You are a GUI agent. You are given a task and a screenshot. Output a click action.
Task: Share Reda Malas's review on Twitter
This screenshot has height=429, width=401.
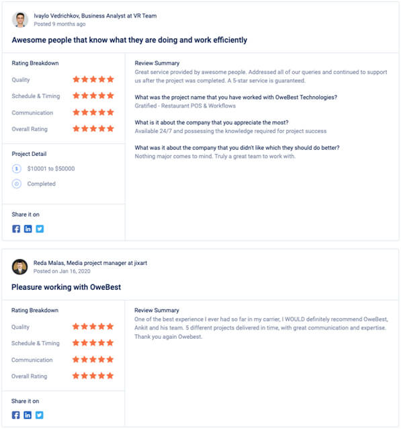click(40, 415)
